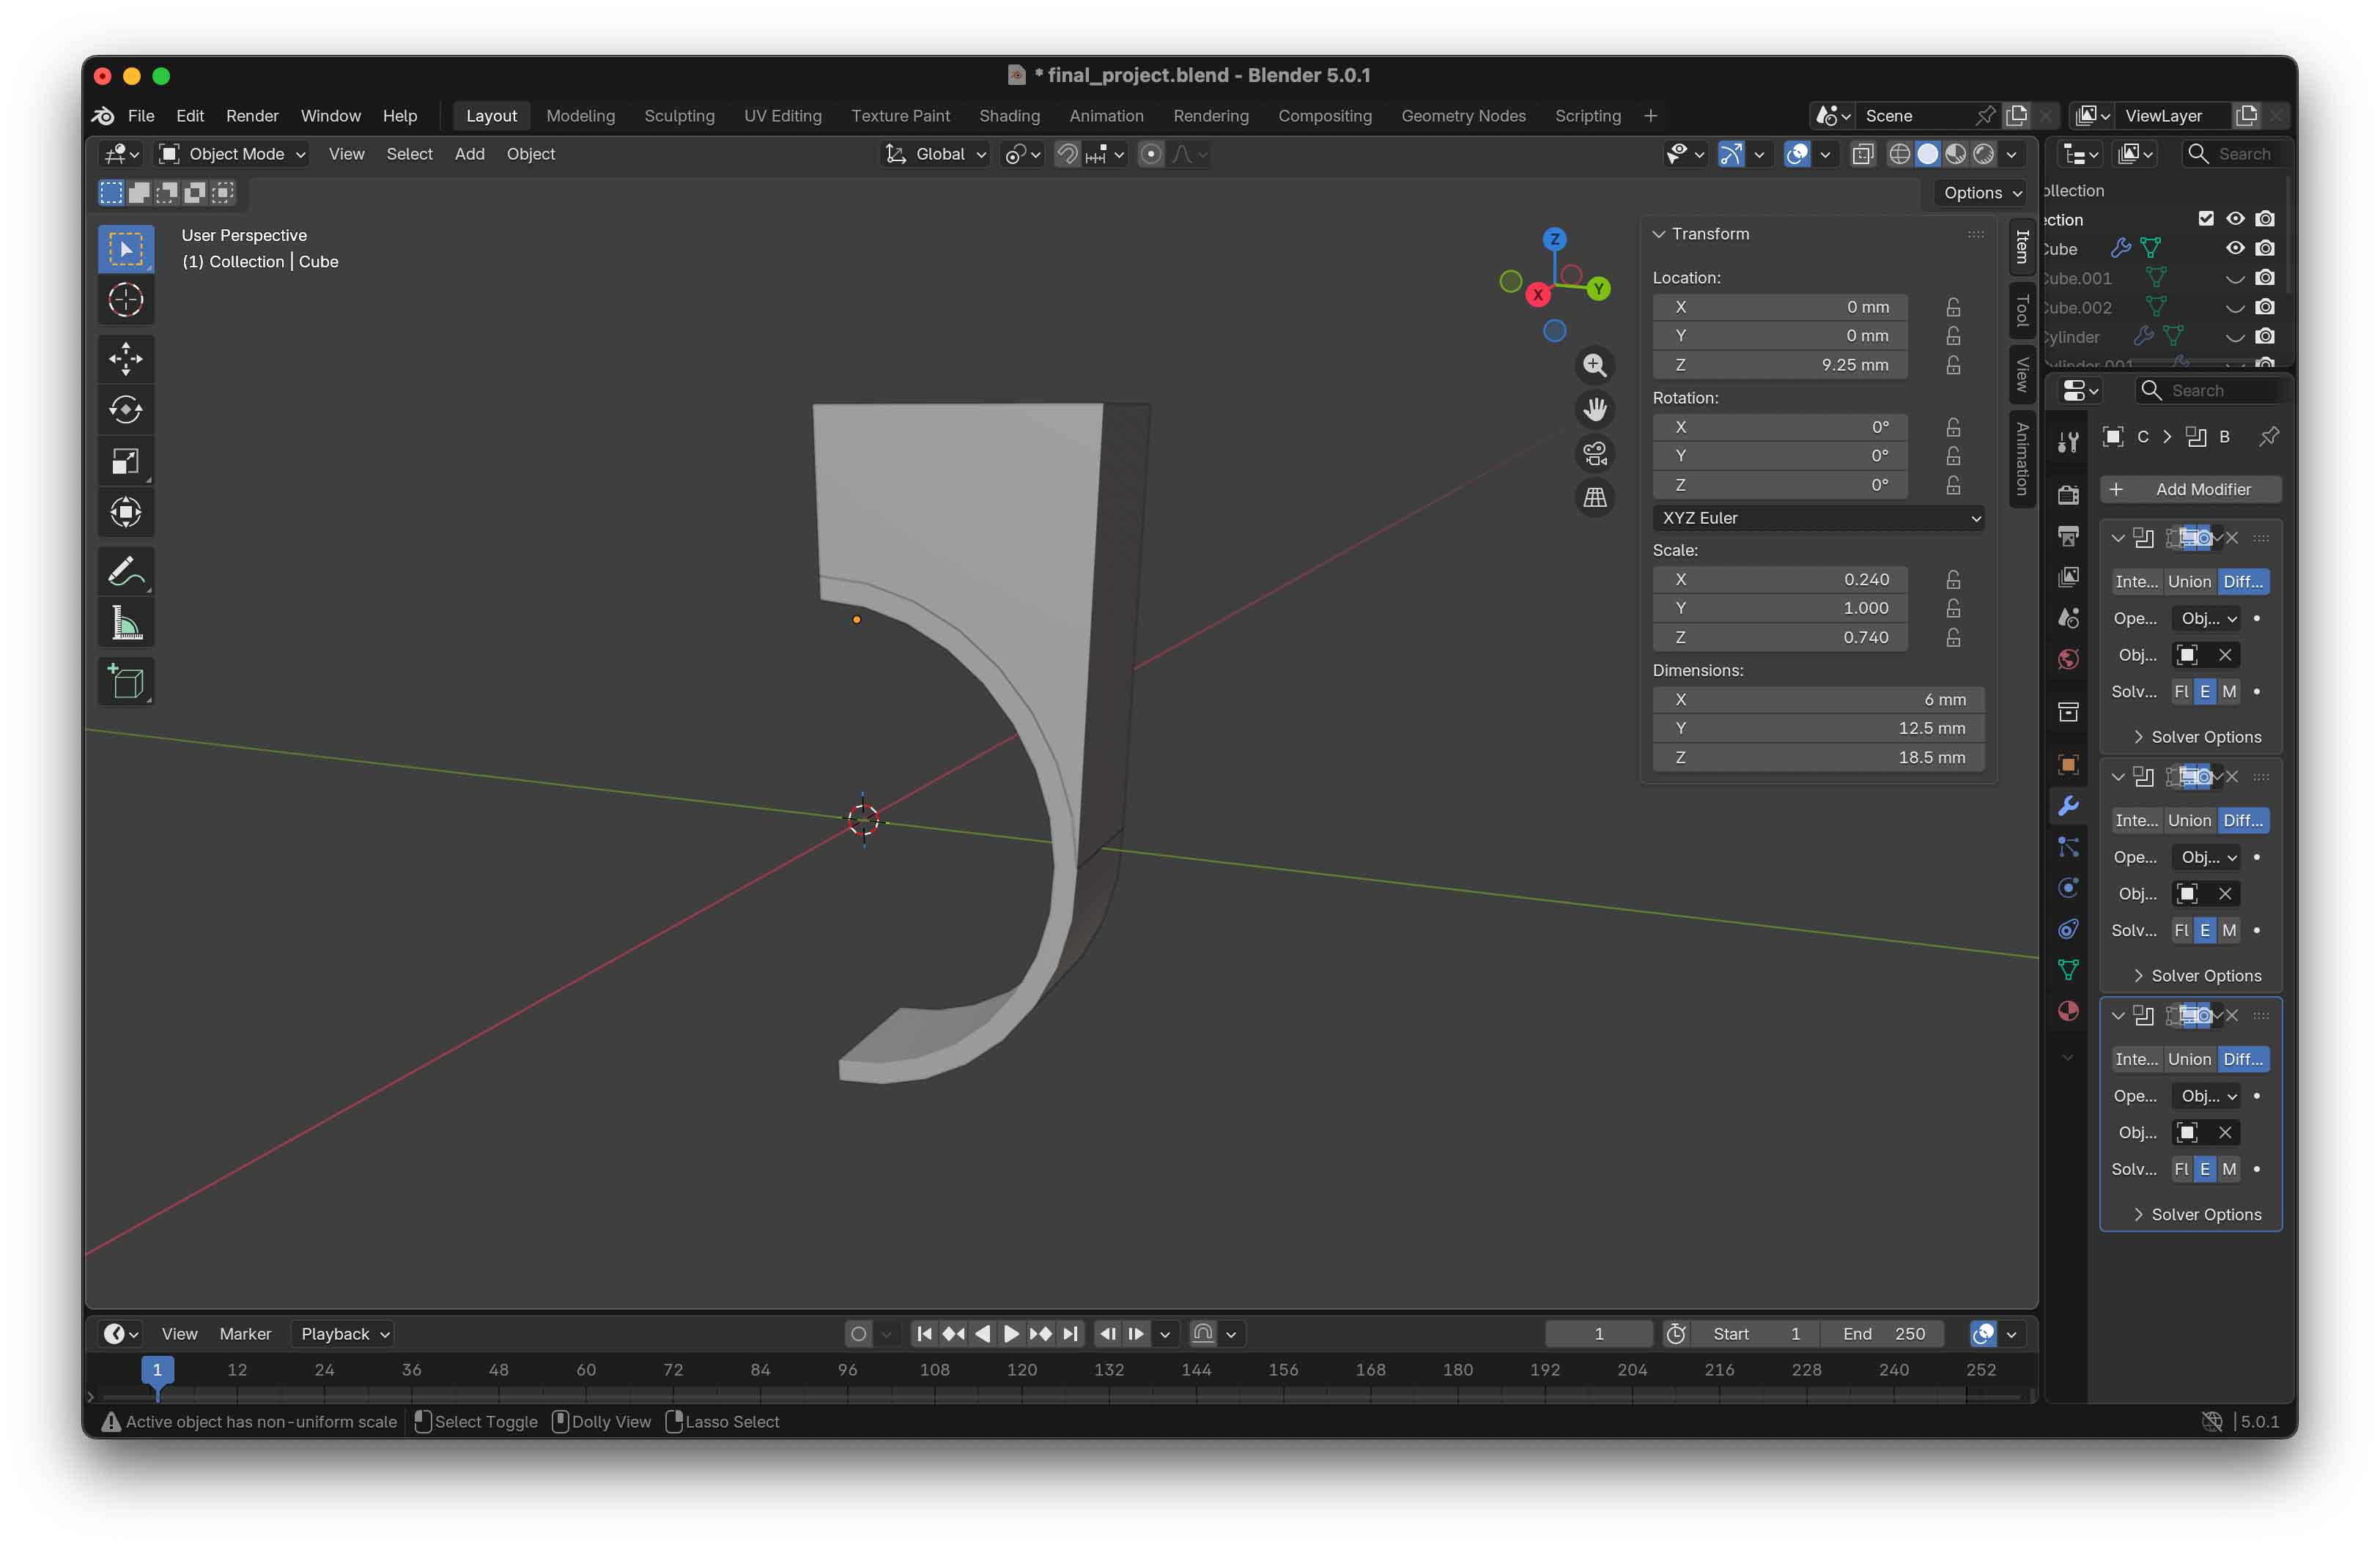This screenshot has width=2380, height=1547.
Task: Select the Measure tool
Action: (126, 623)
